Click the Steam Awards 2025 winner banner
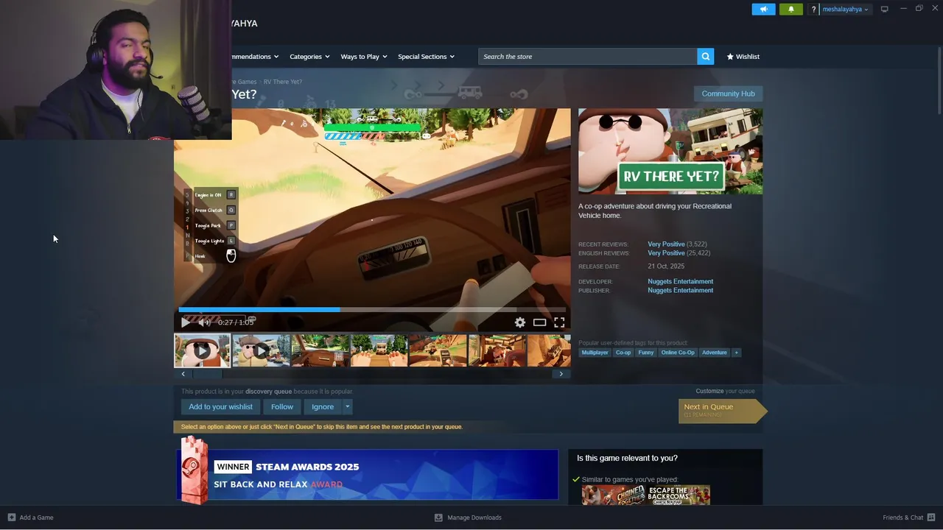The width and height of the screenshot is (943, 530). coord(368,475)
